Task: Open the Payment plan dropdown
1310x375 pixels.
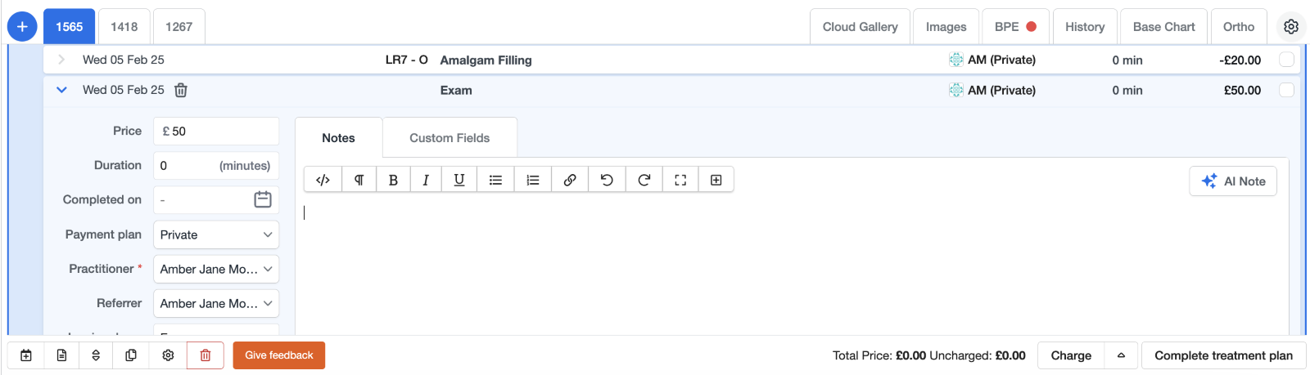Action: click(x=216, y=234)
